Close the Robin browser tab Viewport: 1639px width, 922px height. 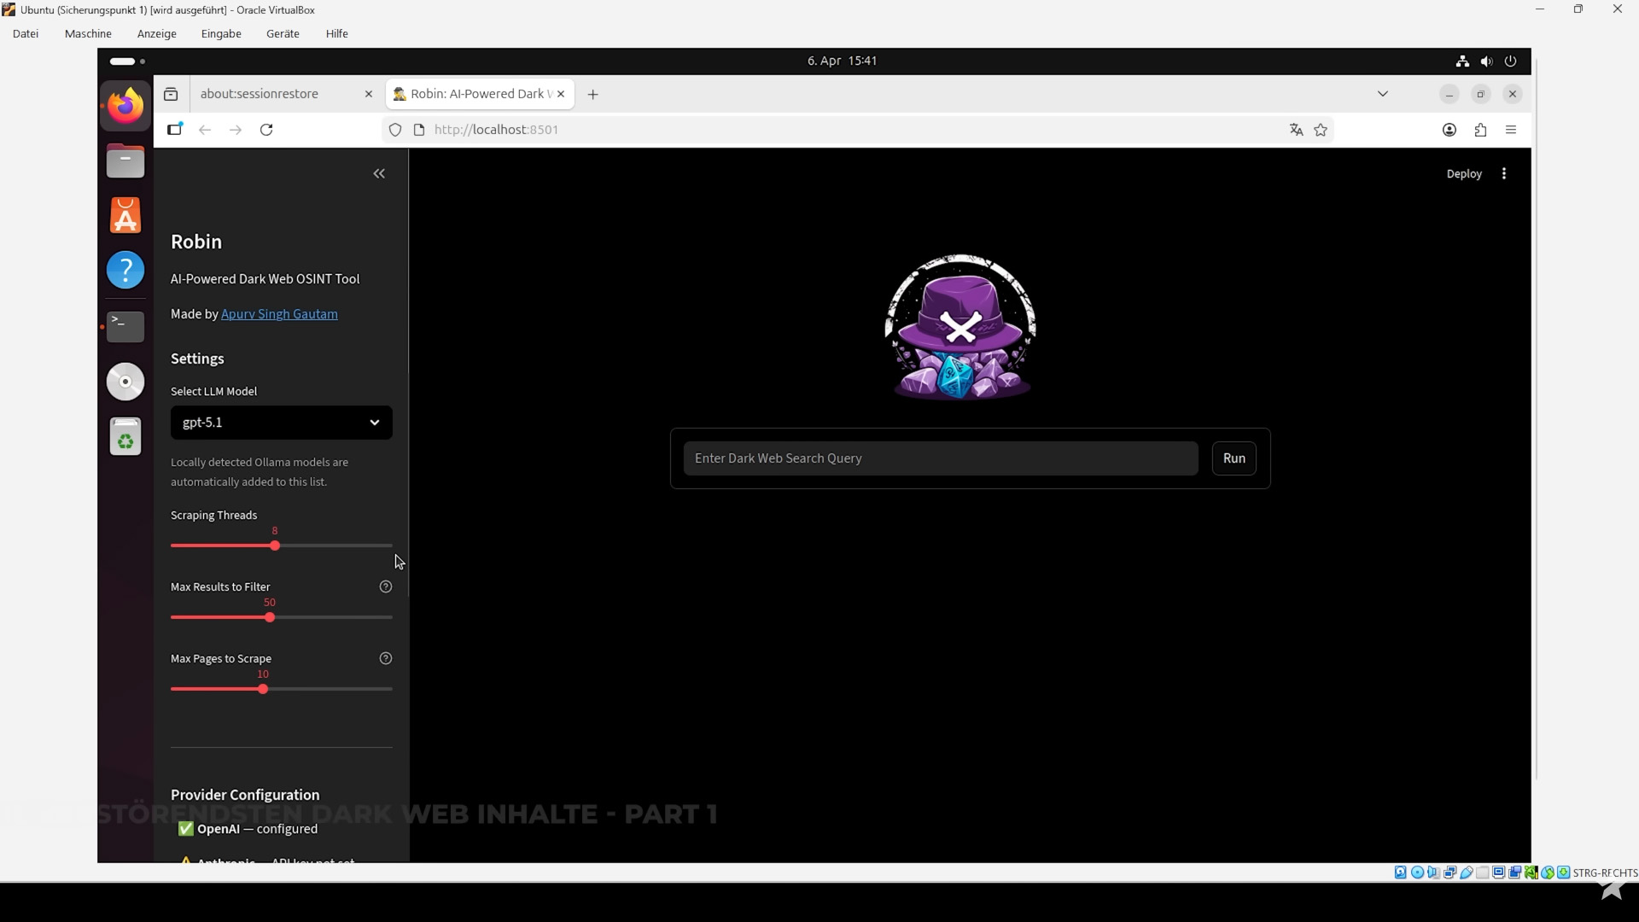coord(561,94)
